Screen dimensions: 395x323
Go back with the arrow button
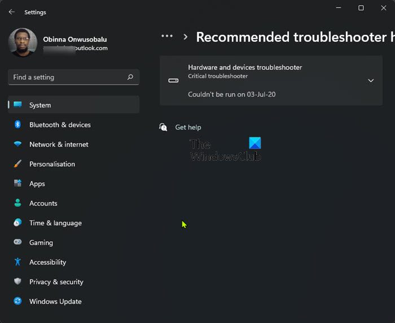(x=12, y=12)
